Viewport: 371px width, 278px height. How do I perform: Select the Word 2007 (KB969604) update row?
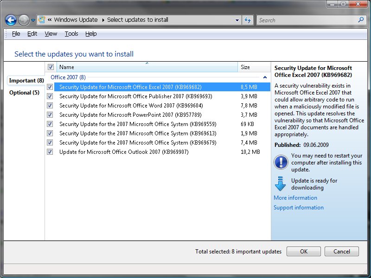click(x=162, y=106)
